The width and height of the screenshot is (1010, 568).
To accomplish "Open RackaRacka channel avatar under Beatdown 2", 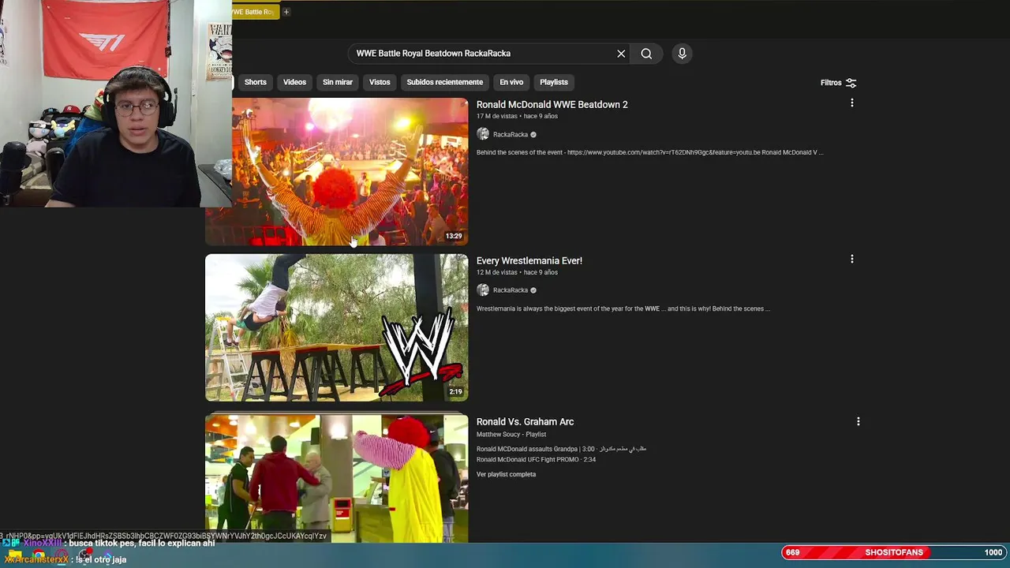I will coord(483,134).
